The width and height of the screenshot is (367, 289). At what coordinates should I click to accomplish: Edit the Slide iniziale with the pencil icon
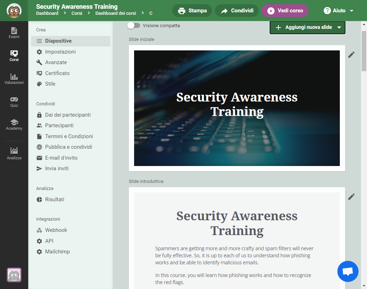click(351, 55)
